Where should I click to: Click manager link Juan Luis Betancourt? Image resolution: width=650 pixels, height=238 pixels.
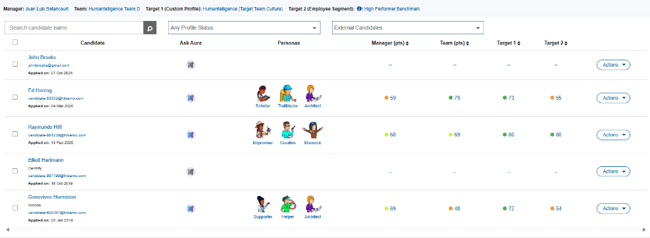[x=47, y=8]
